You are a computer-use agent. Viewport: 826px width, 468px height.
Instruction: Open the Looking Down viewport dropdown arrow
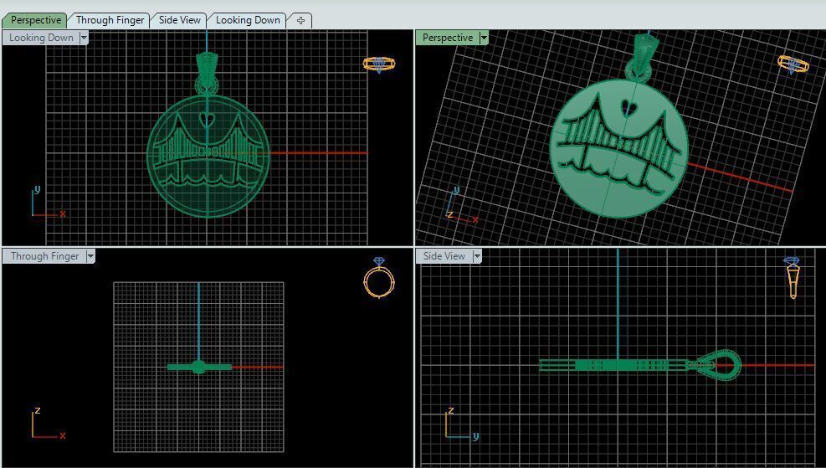[x=84, y=38]
